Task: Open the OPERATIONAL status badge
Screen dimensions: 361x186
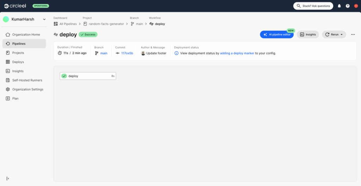Action: pos(41,6)
